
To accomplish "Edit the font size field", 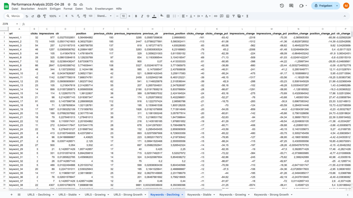I will click(123, 16).
